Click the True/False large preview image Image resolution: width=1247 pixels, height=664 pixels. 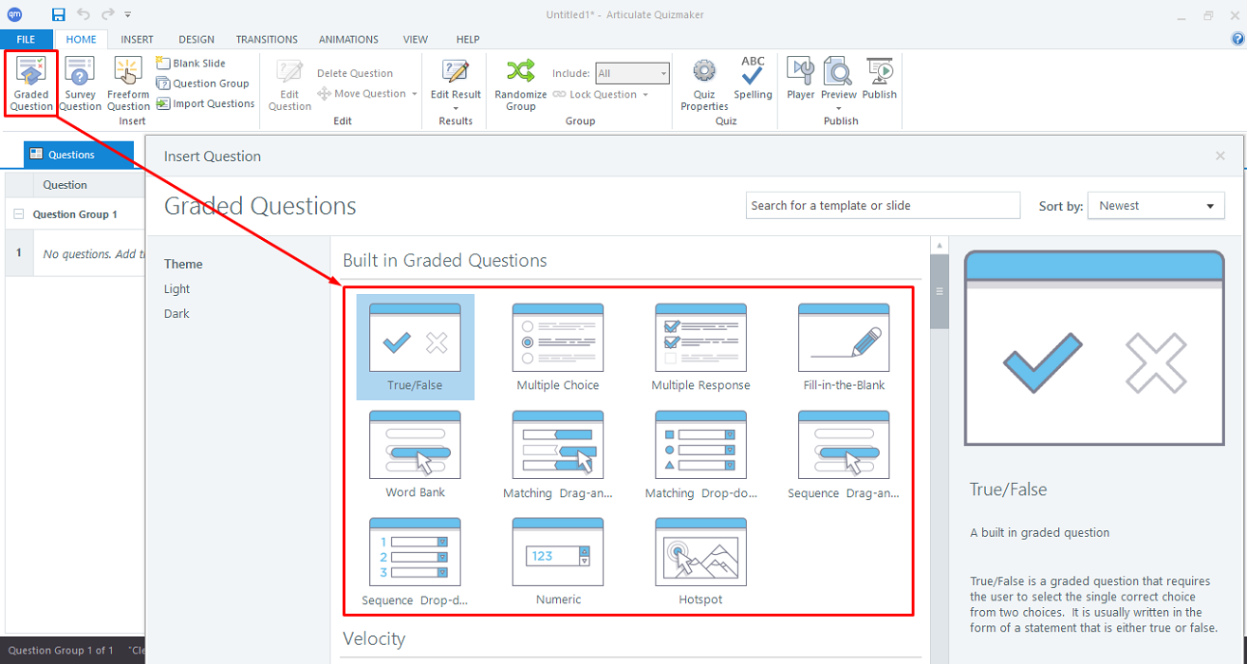pos(1094,348)
